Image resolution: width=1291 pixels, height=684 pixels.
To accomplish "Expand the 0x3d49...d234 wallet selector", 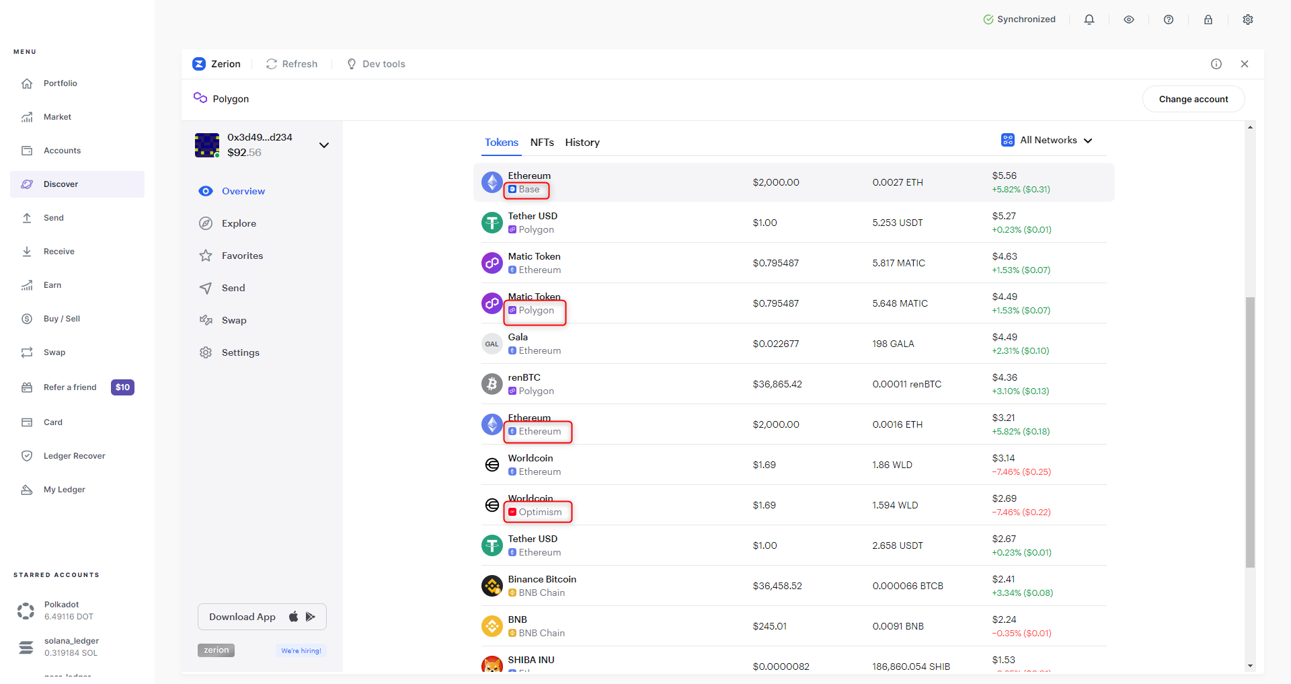I will click(x=324, y=145).
